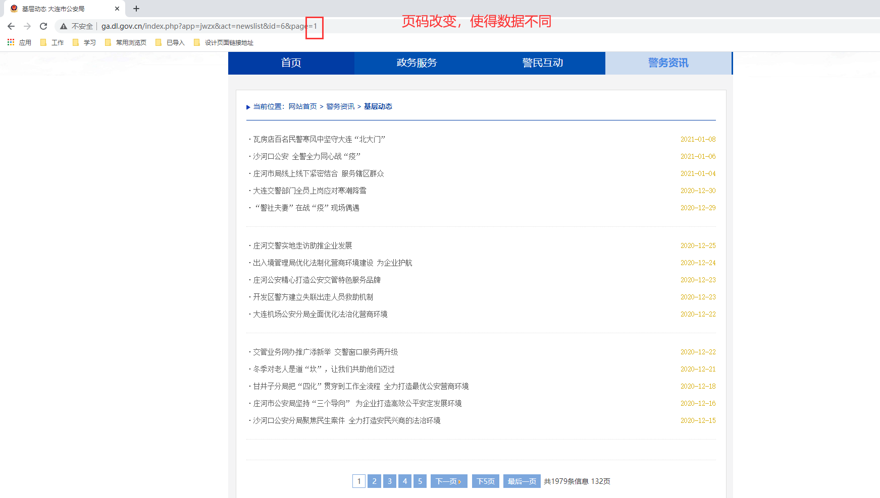Screen dimensions: 880x498
Task: Open the 设计页面链接地址 bookmark folder
Action: pyautogui.click(x=224, y=42)
